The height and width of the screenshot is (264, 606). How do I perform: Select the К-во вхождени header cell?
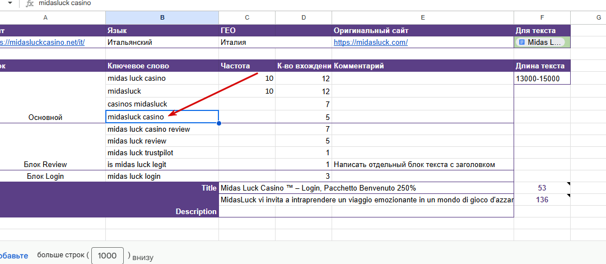pos(304,66)
